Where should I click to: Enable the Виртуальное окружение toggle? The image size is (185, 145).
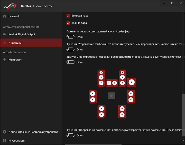click(70, 62)
